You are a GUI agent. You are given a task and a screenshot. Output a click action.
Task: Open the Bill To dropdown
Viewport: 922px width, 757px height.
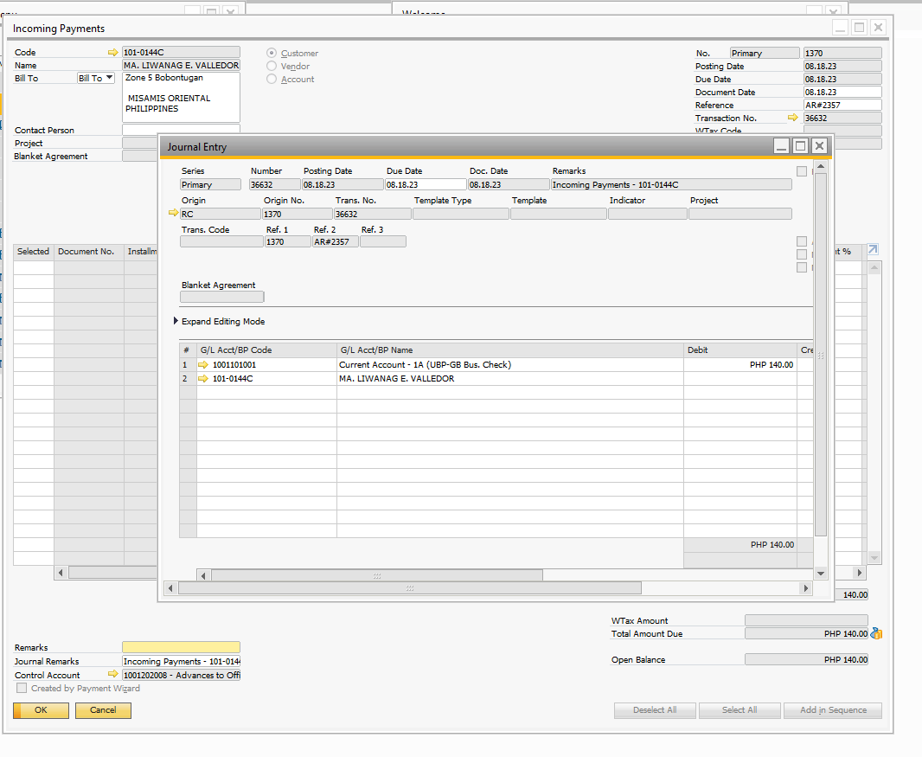click(96, 78)
